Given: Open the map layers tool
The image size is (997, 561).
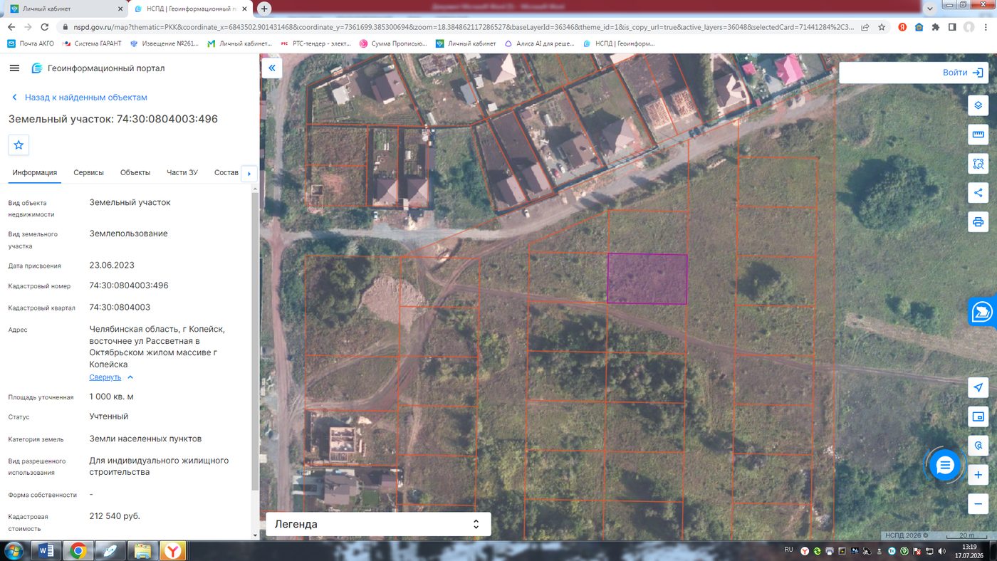Looking at the screenshot, I should point(978,105).
